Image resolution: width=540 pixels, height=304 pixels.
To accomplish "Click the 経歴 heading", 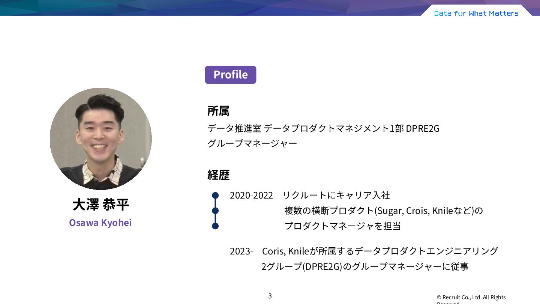I will [x=218, y=175].
